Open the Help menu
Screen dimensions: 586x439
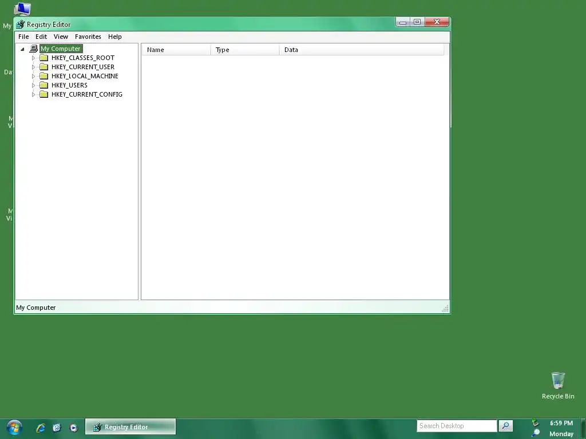[x=114, y=37]
